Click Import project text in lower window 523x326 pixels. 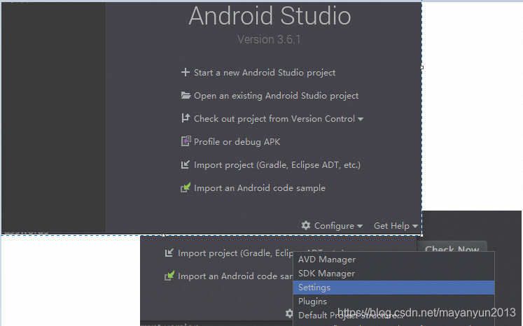tap(235, 253)
